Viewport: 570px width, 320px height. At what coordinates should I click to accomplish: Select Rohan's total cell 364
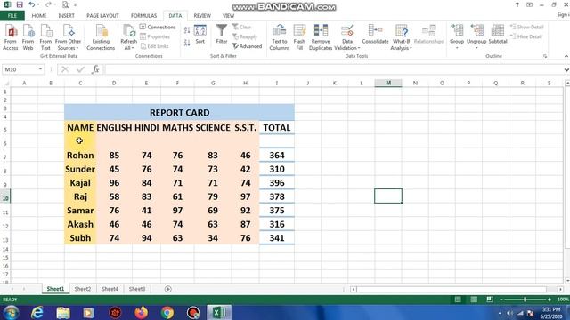277,156
